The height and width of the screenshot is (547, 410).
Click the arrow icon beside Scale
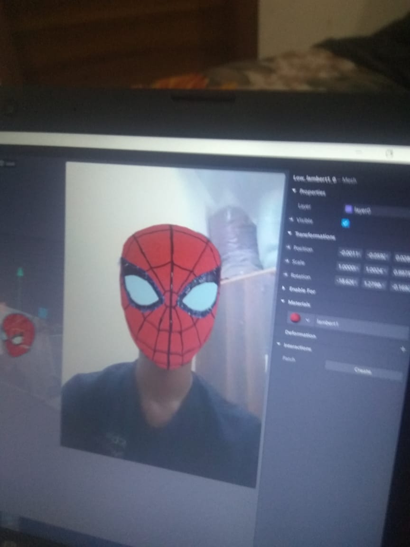287,261
